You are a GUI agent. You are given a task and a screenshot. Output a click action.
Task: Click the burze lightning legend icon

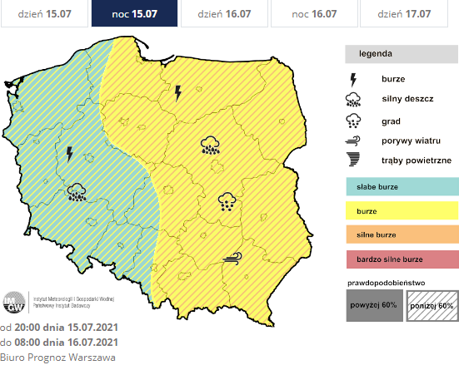tap(353, 80)
